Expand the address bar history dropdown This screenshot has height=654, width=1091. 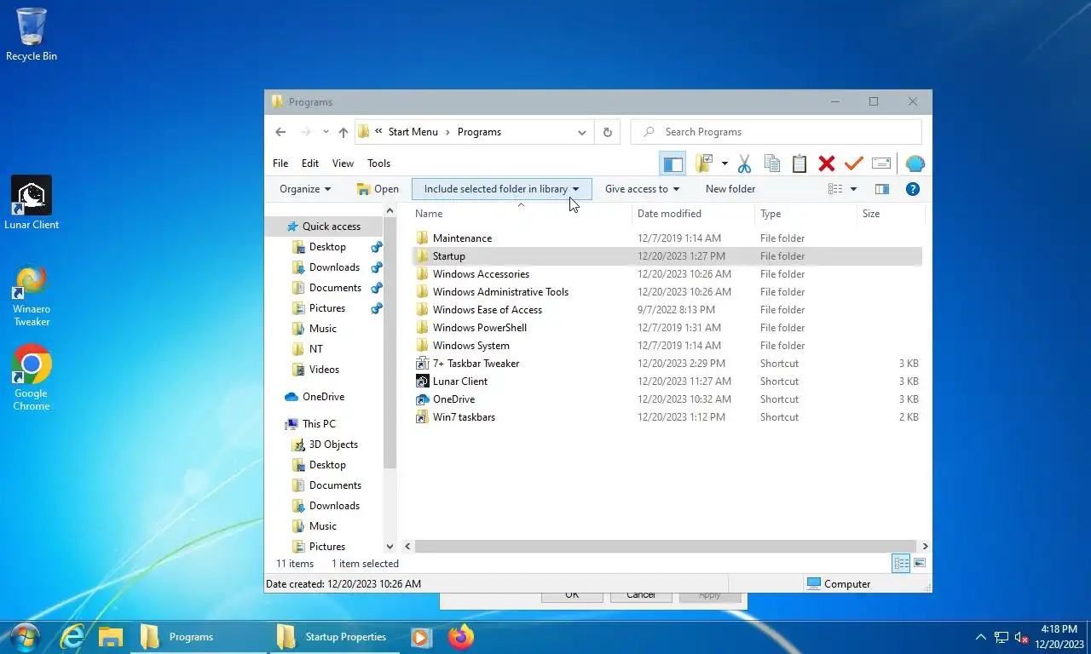tap(582, 132)
